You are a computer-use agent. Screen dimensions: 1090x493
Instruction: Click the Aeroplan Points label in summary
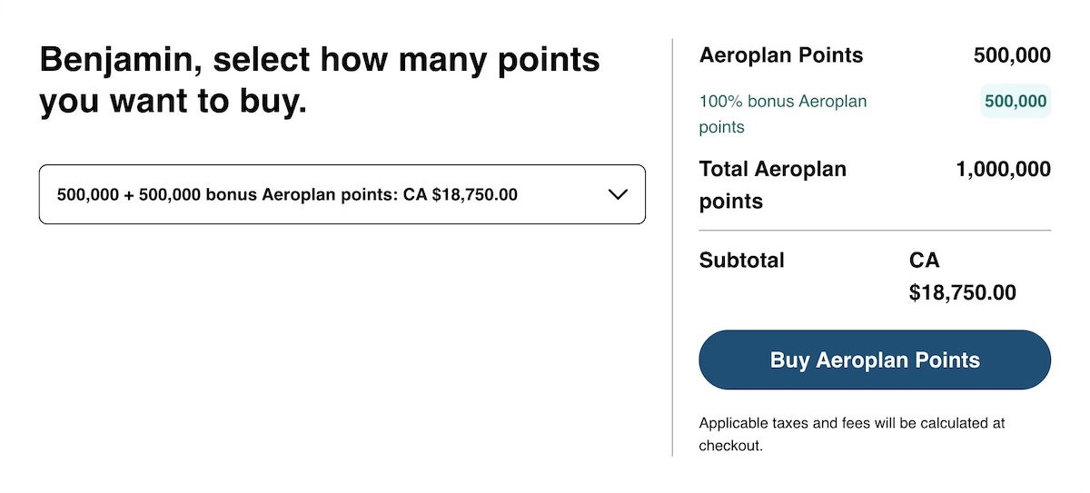[x=781, y=55]
